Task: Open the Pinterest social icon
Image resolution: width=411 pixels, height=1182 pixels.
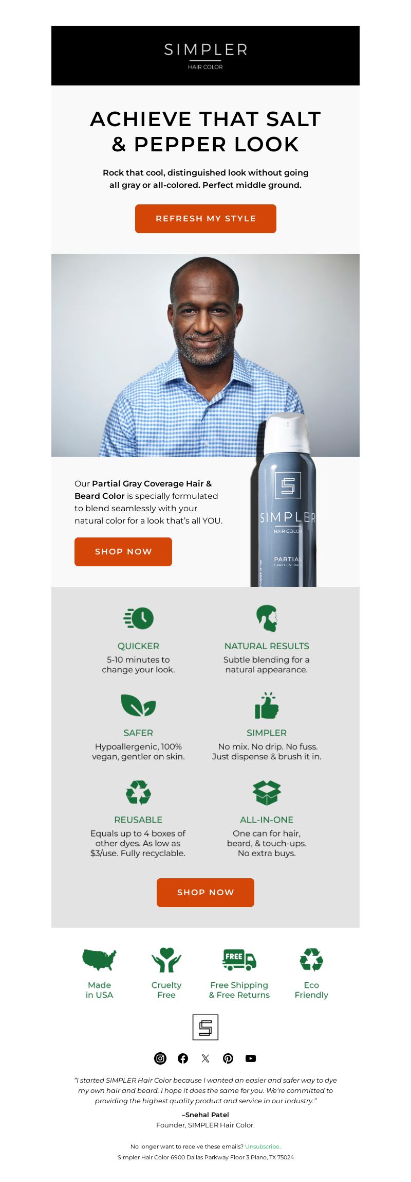Action: click(x=228, y=1058)
